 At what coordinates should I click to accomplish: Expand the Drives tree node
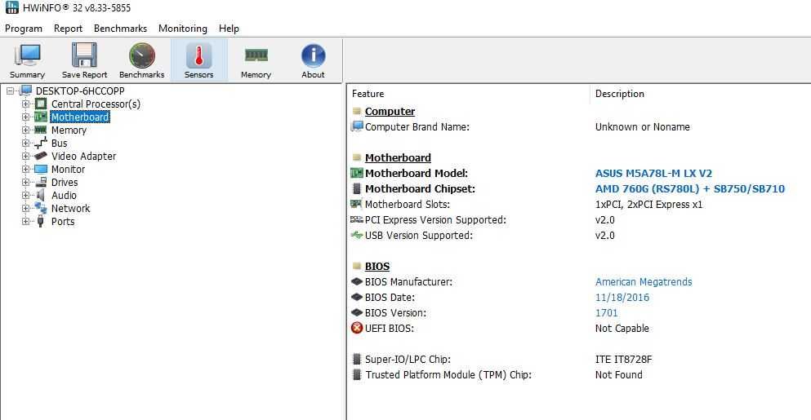pyautogui.click(x=25, y=182)
